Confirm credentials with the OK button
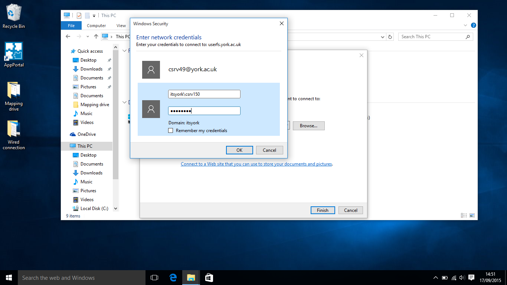This screenshot has height=285, width=507. click(x=239, y=150)
